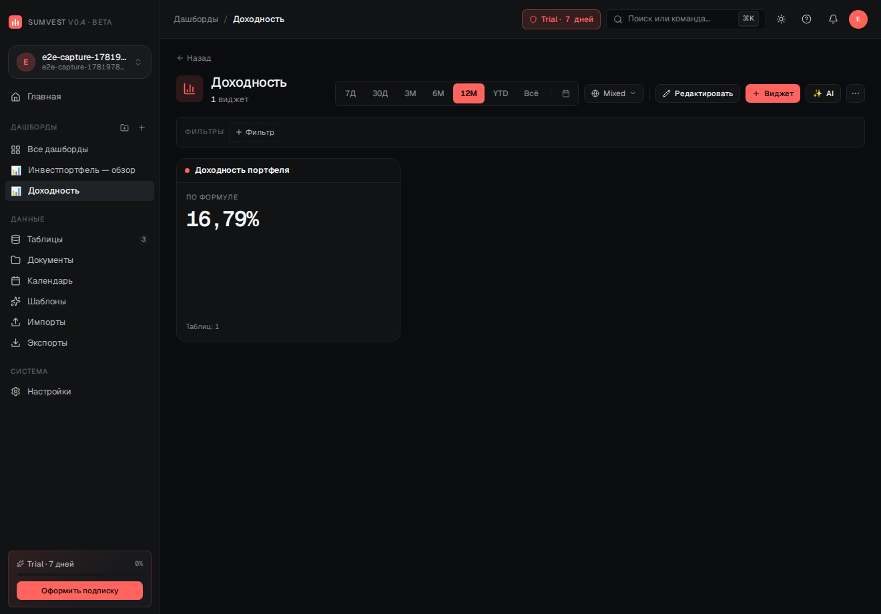Open custom date calendar icon in range bar
The height and width of the screenshot is (614, 881).
pos(566,93)
